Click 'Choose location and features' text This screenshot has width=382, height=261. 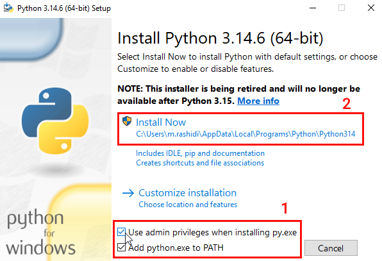click(x=188, y=204)
